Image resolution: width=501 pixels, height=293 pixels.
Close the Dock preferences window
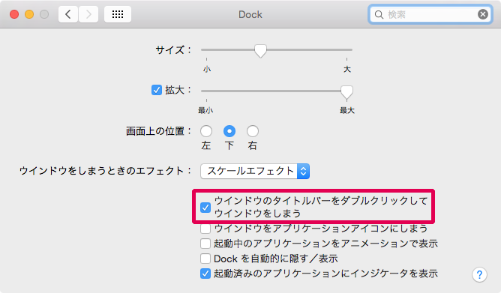click(14, 14)
